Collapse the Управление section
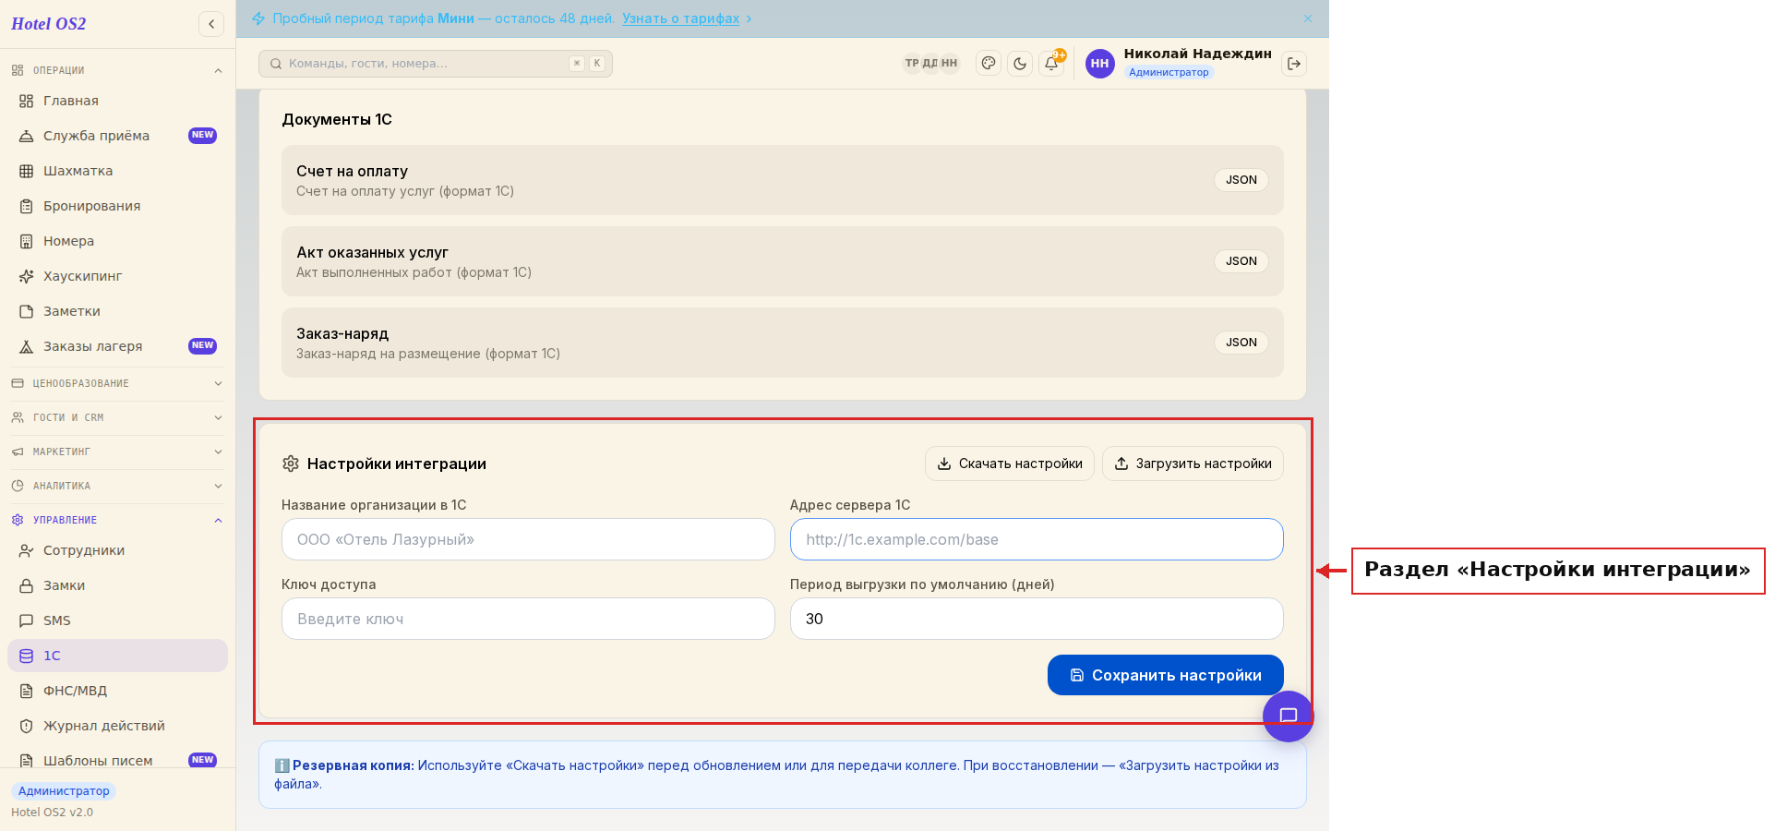This screenshot has height=831, width=1787. [117, 520]
